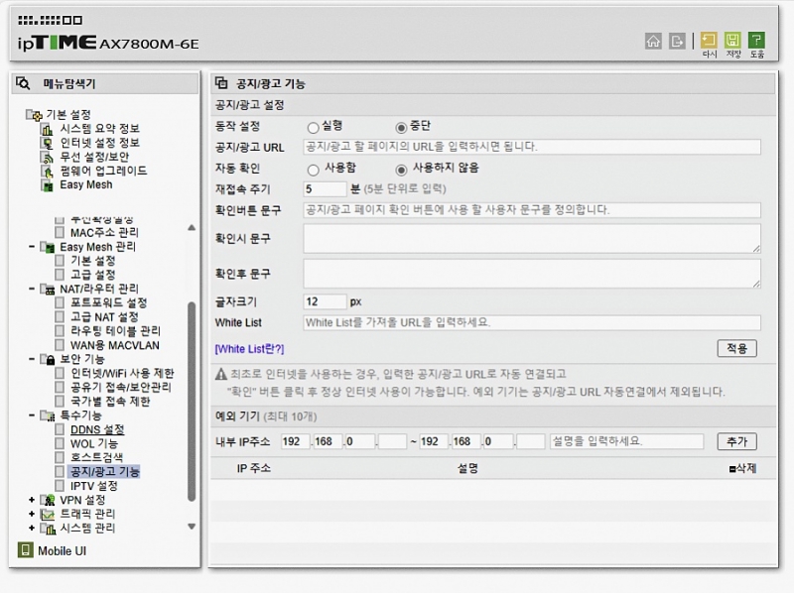Open the 도움 (help) icon
794x593 pixels.
[756, 42]
